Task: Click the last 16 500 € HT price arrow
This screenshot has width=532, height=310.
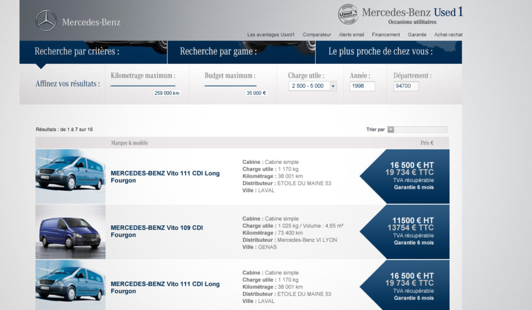Action: (405, 285)
